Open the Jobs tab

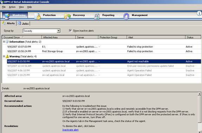point(23,24)
